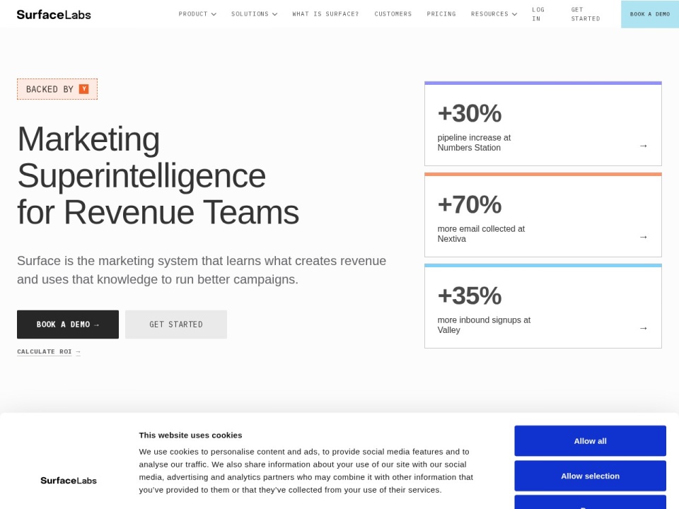Expand the Product dropdown menu
Viewport: 679px width, 509px height.
[197, 14]
